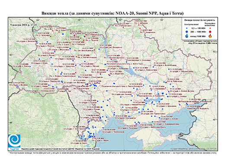Image resolution: width=225 pixels, height=159 pixels.
Task: Click the 0.3 — 199 MW legend label
Action: [199, 28]
